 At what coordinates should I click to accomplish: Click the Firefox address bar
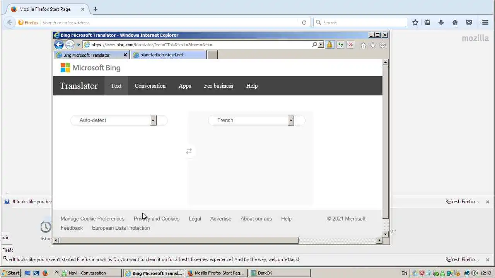point(169,22)
